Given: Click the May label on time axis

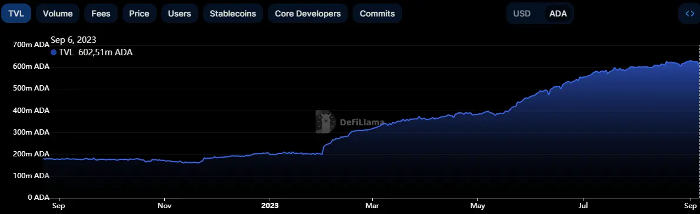Looking at the screenshot, I should (477, 206).
